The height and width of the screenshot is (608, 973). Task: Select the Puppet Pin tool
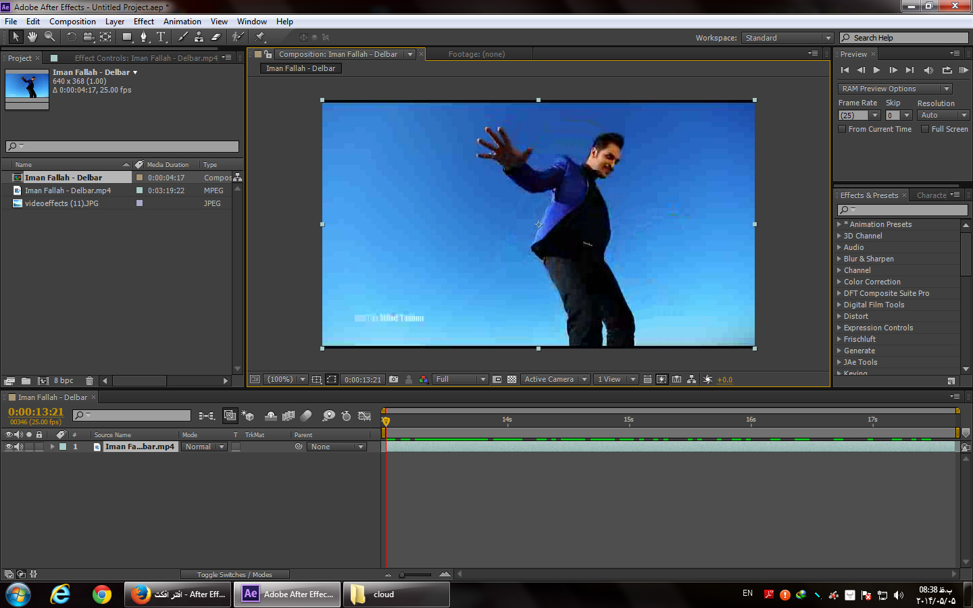coord(260,37)
